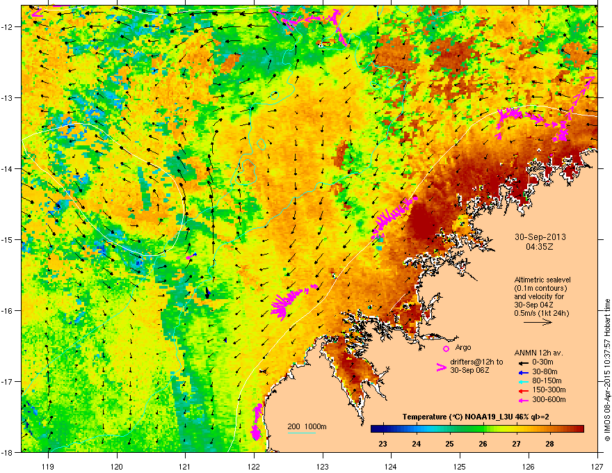Click the 150-300m depth label

click(x=549, y=390)
